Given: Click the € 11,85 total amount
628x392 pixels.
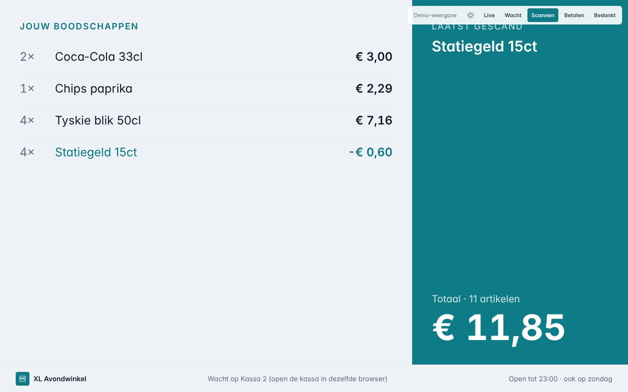Looking at the screenshot, I should (x=498, y=327).
